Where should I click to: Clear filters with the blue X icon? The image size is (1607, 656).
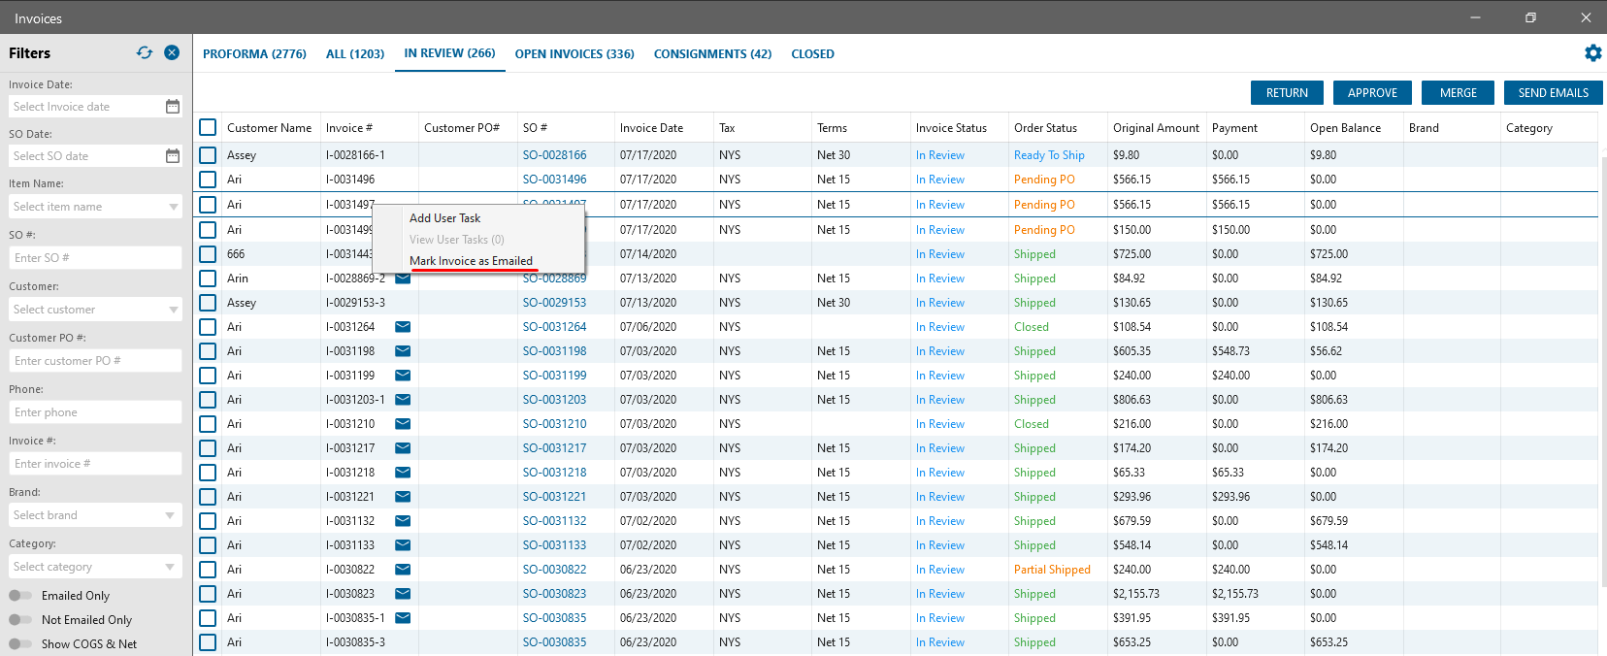pyautogui.click(x=172, y=53)
